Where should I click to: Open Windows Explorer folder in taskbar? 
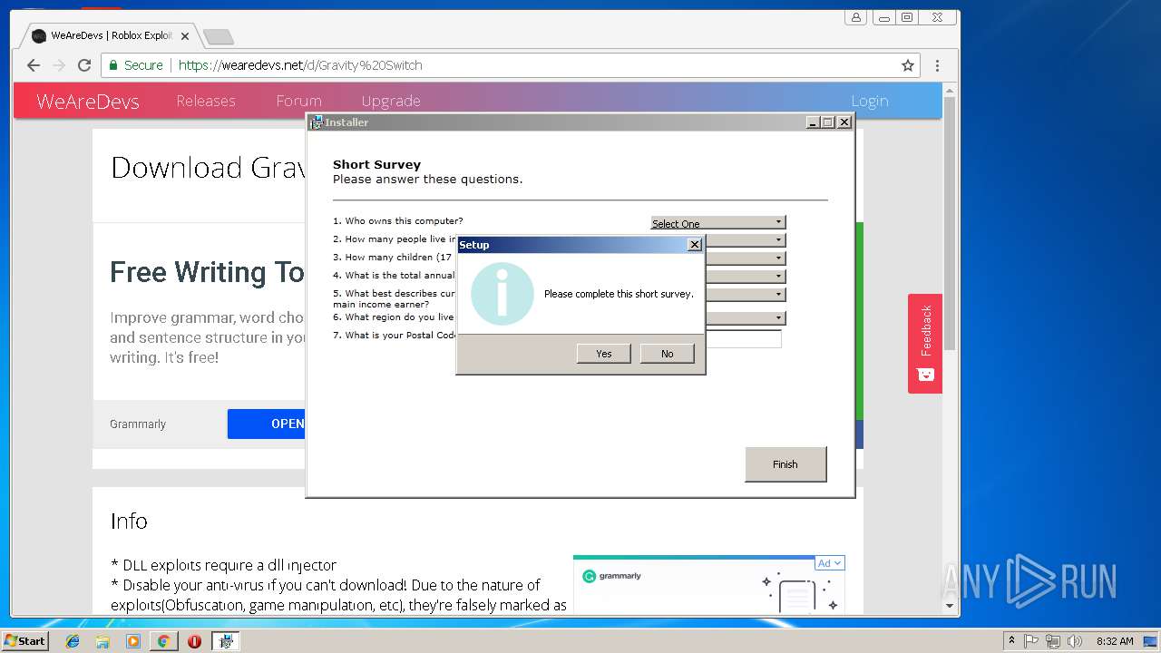pyautogui.click(x=102, y=641)
